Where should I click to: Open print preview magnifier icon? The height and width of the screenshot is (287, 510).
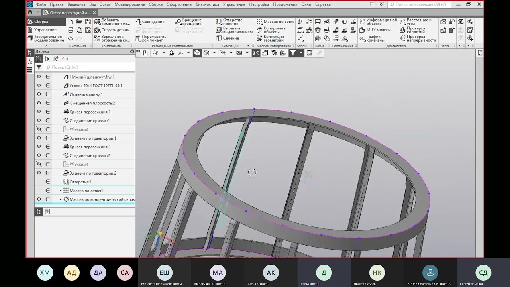(x=79, y=30)
